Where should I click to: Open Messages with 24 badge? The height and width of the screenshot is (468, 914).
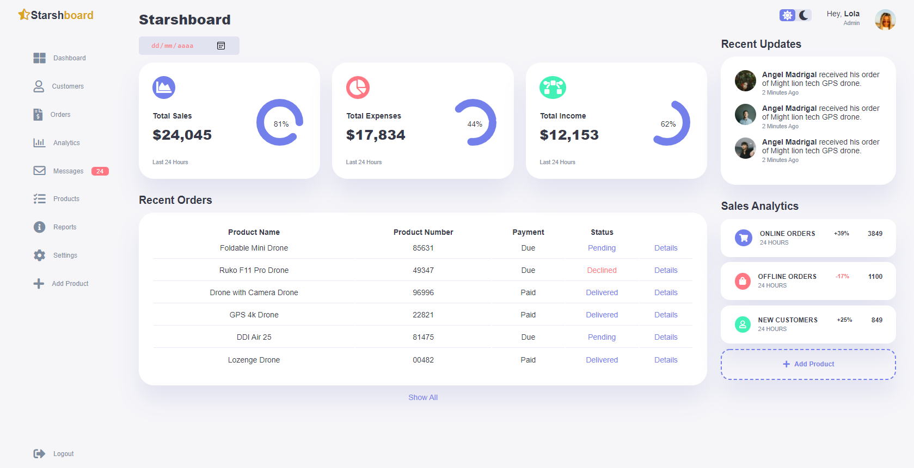69,171
